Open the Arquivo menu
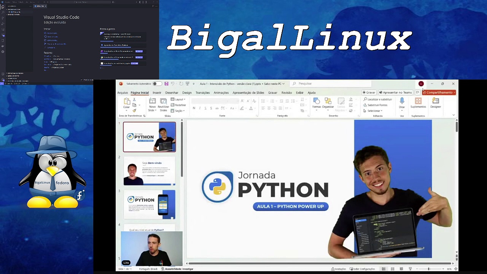Screen dimensions: 487x274 (123, 92)
